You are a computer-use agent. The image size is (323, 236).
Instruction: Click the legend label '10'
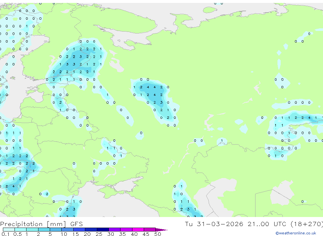click(64, 234)
